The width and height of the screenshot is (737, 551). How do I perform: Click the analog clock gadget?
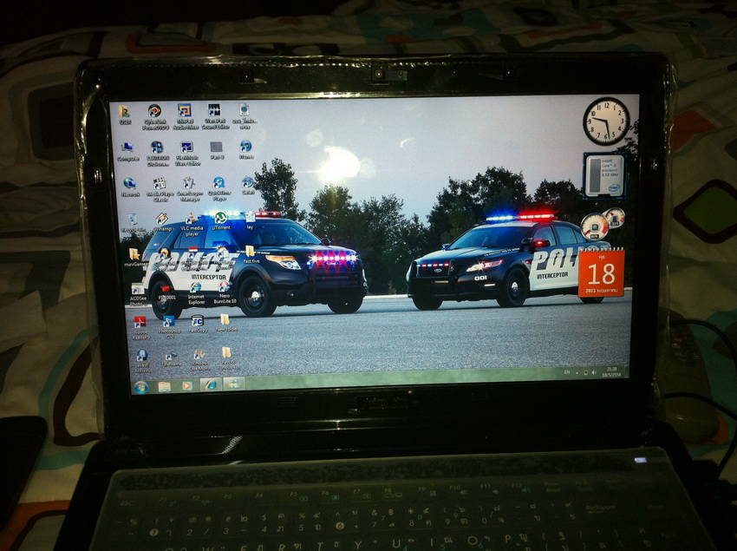605,121
